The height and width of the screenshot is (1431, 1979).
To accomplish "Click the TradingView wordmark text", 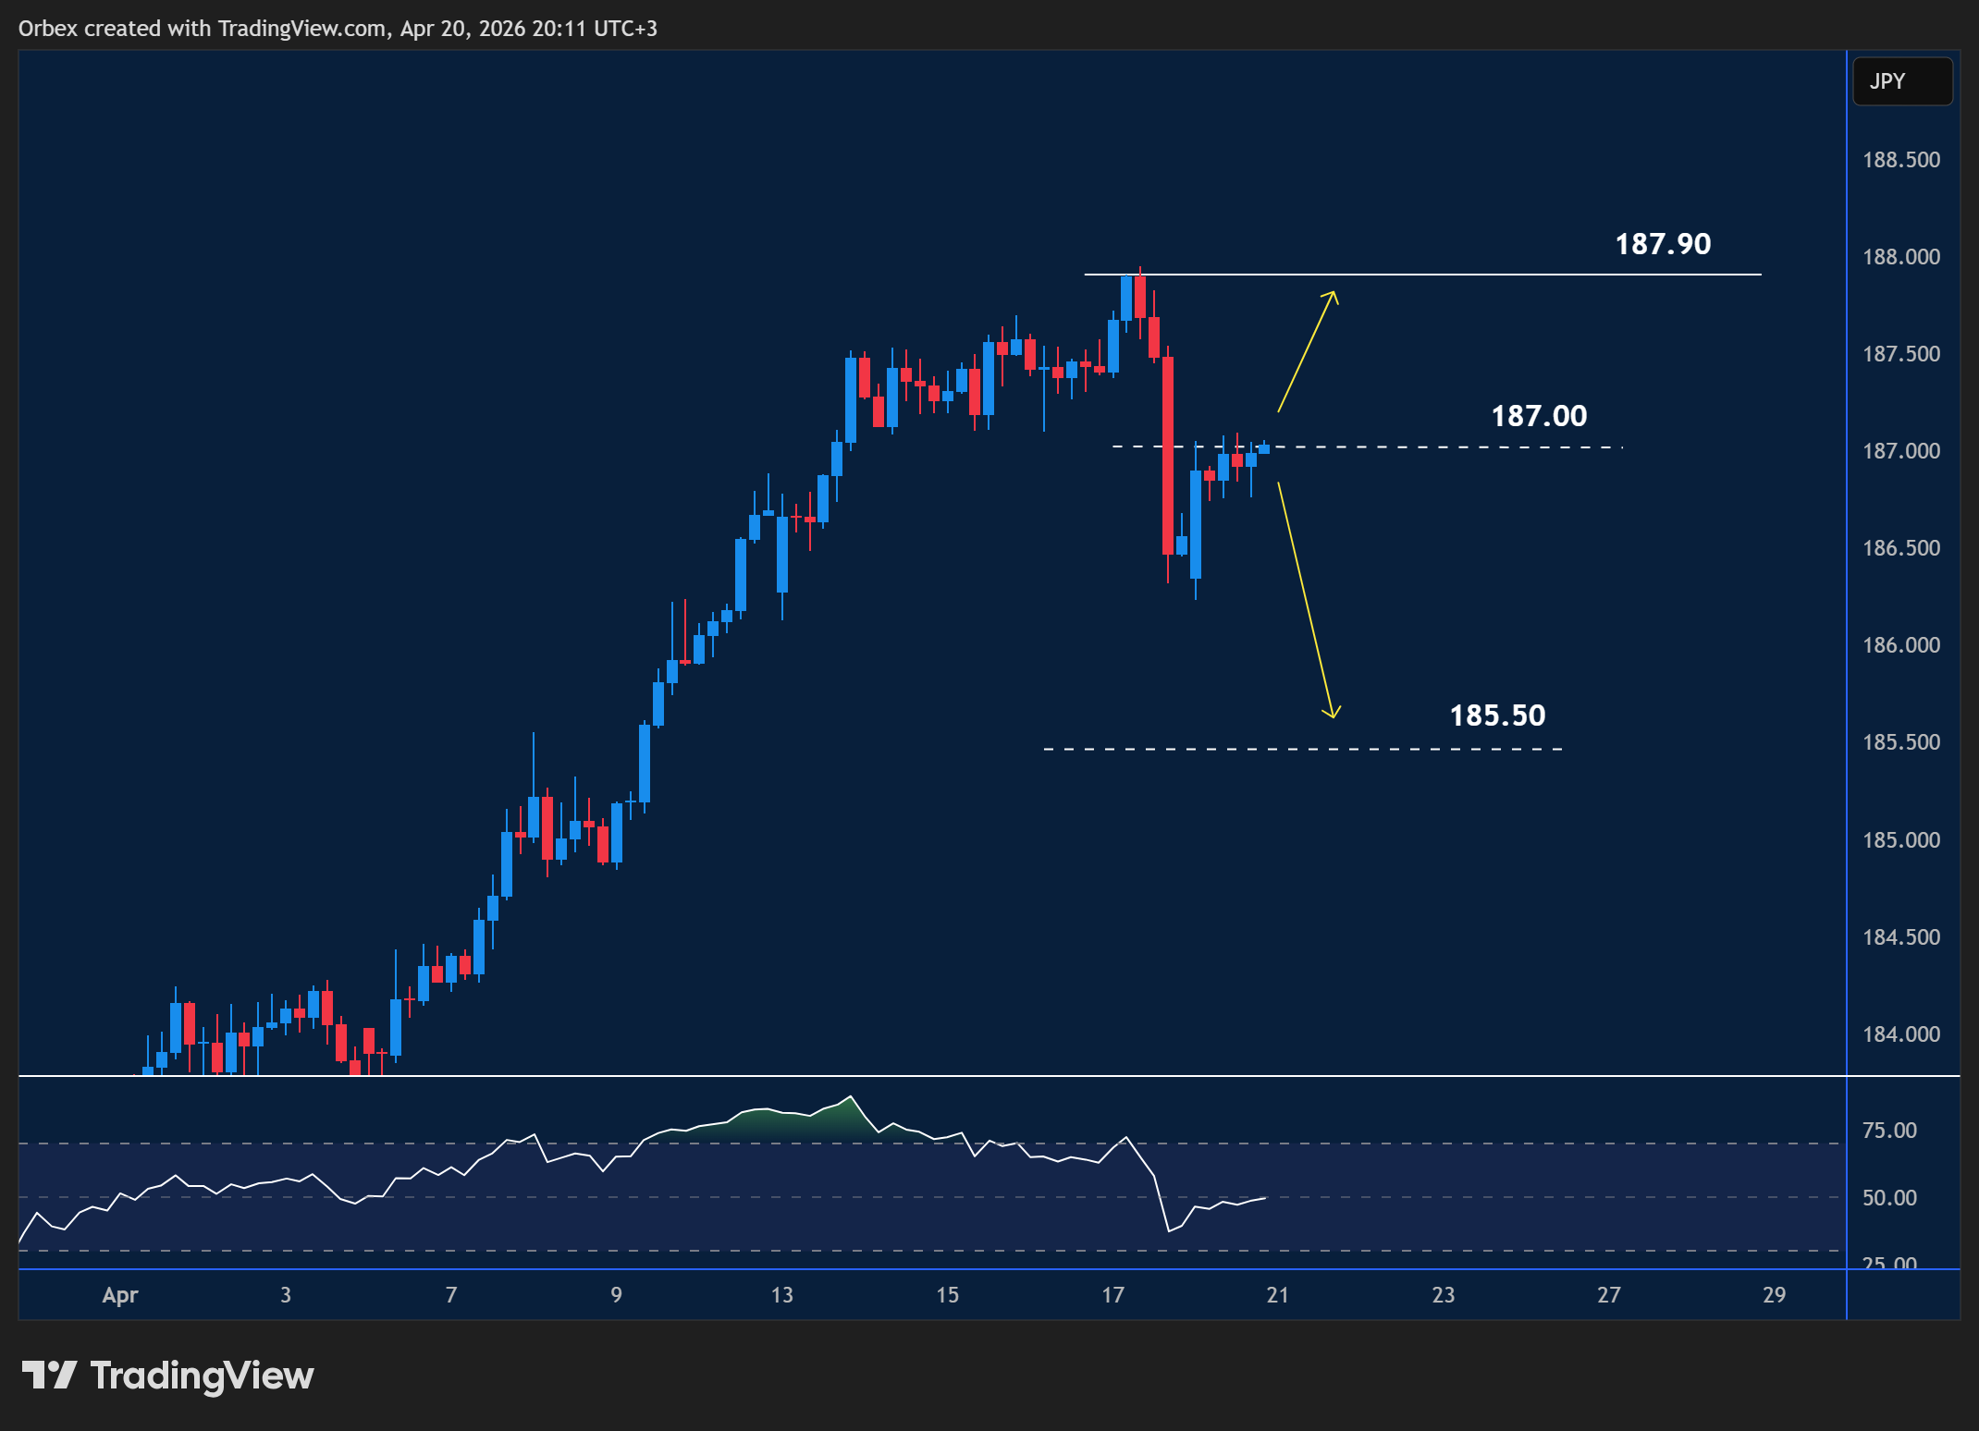I will pos(202,1376).
